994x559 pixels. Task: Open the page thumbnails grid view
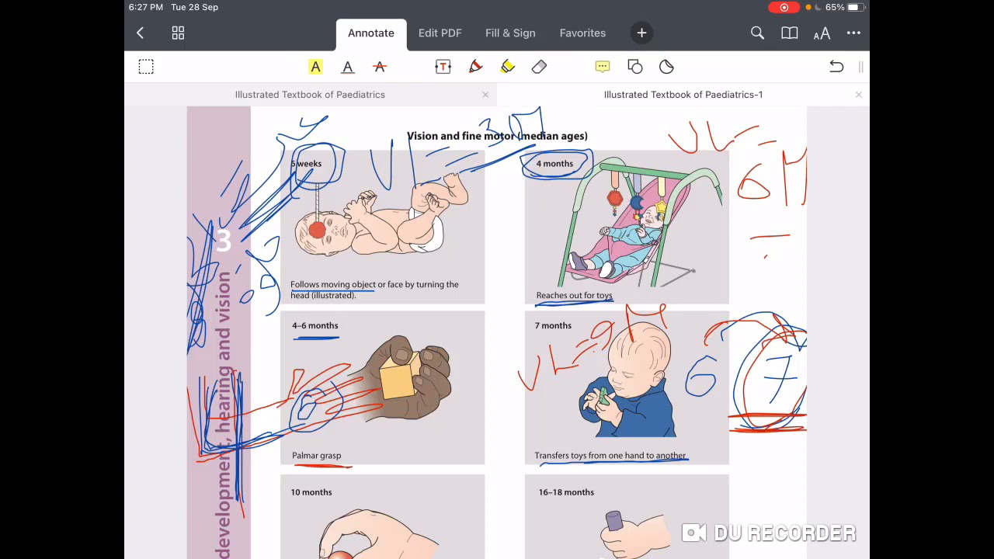pyautogui.click(x=178, y=33)
